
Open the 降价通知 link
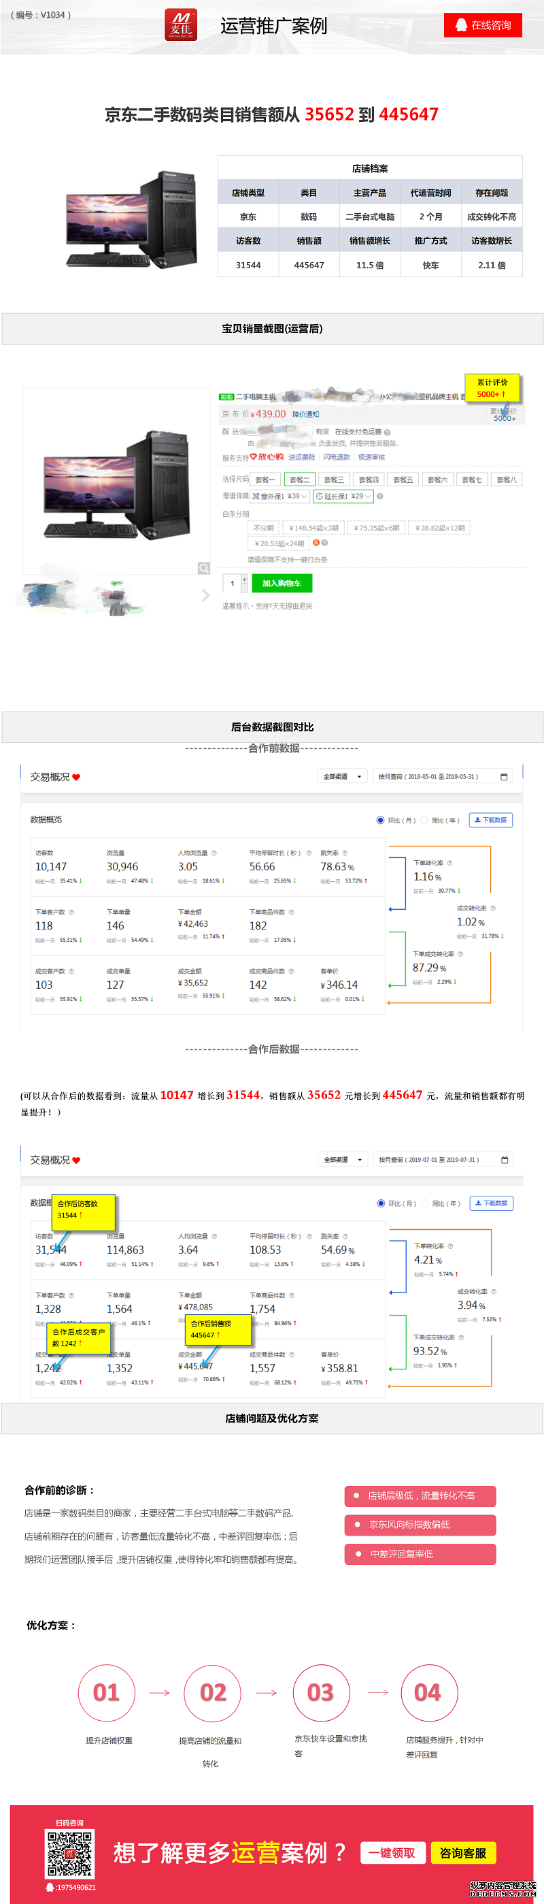click(305, 414)
